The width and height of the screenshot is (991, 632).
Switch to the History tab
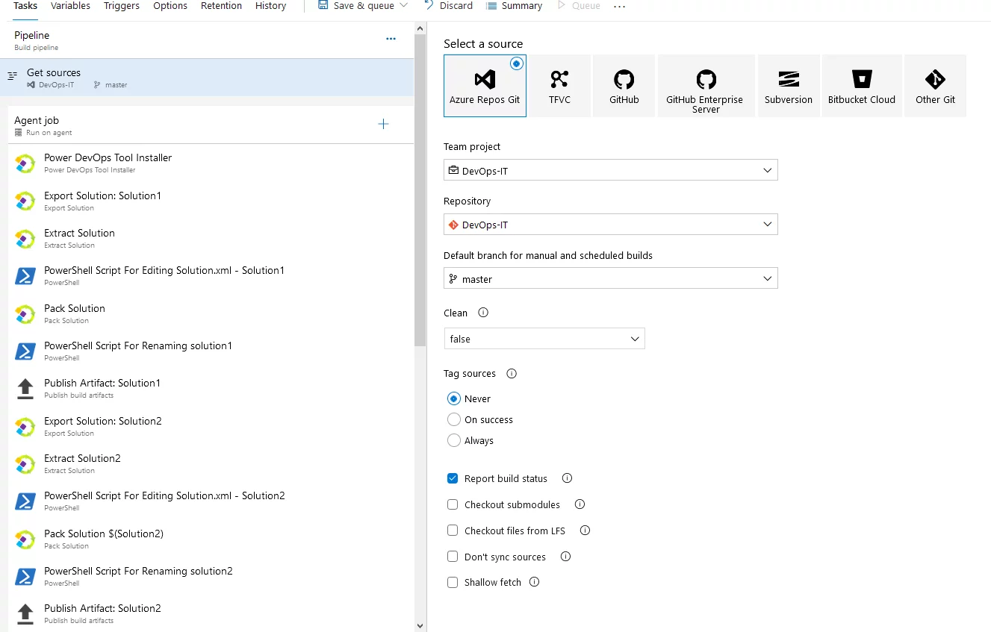270,6
